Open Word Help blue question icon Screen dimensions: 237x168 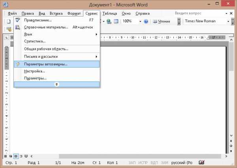pyautogui.click(x=146, y=21)
